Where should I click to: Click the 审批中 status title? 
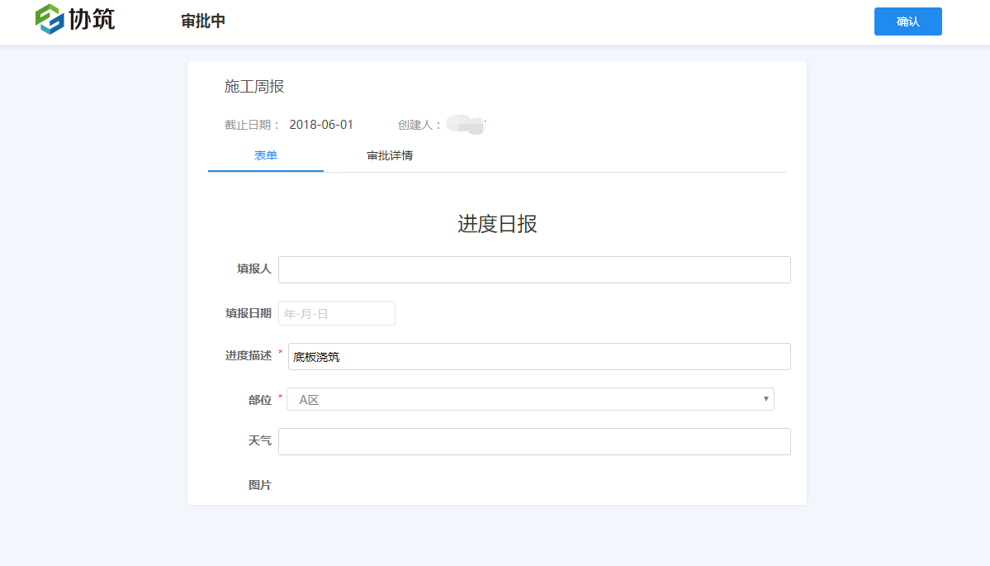tap(203, 21)
